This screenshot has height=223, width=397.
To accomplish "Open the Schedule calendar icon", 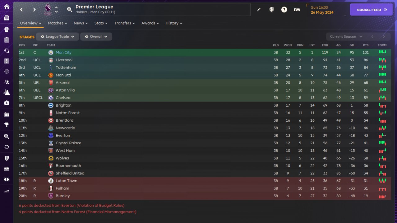I will tap(7, 115).
